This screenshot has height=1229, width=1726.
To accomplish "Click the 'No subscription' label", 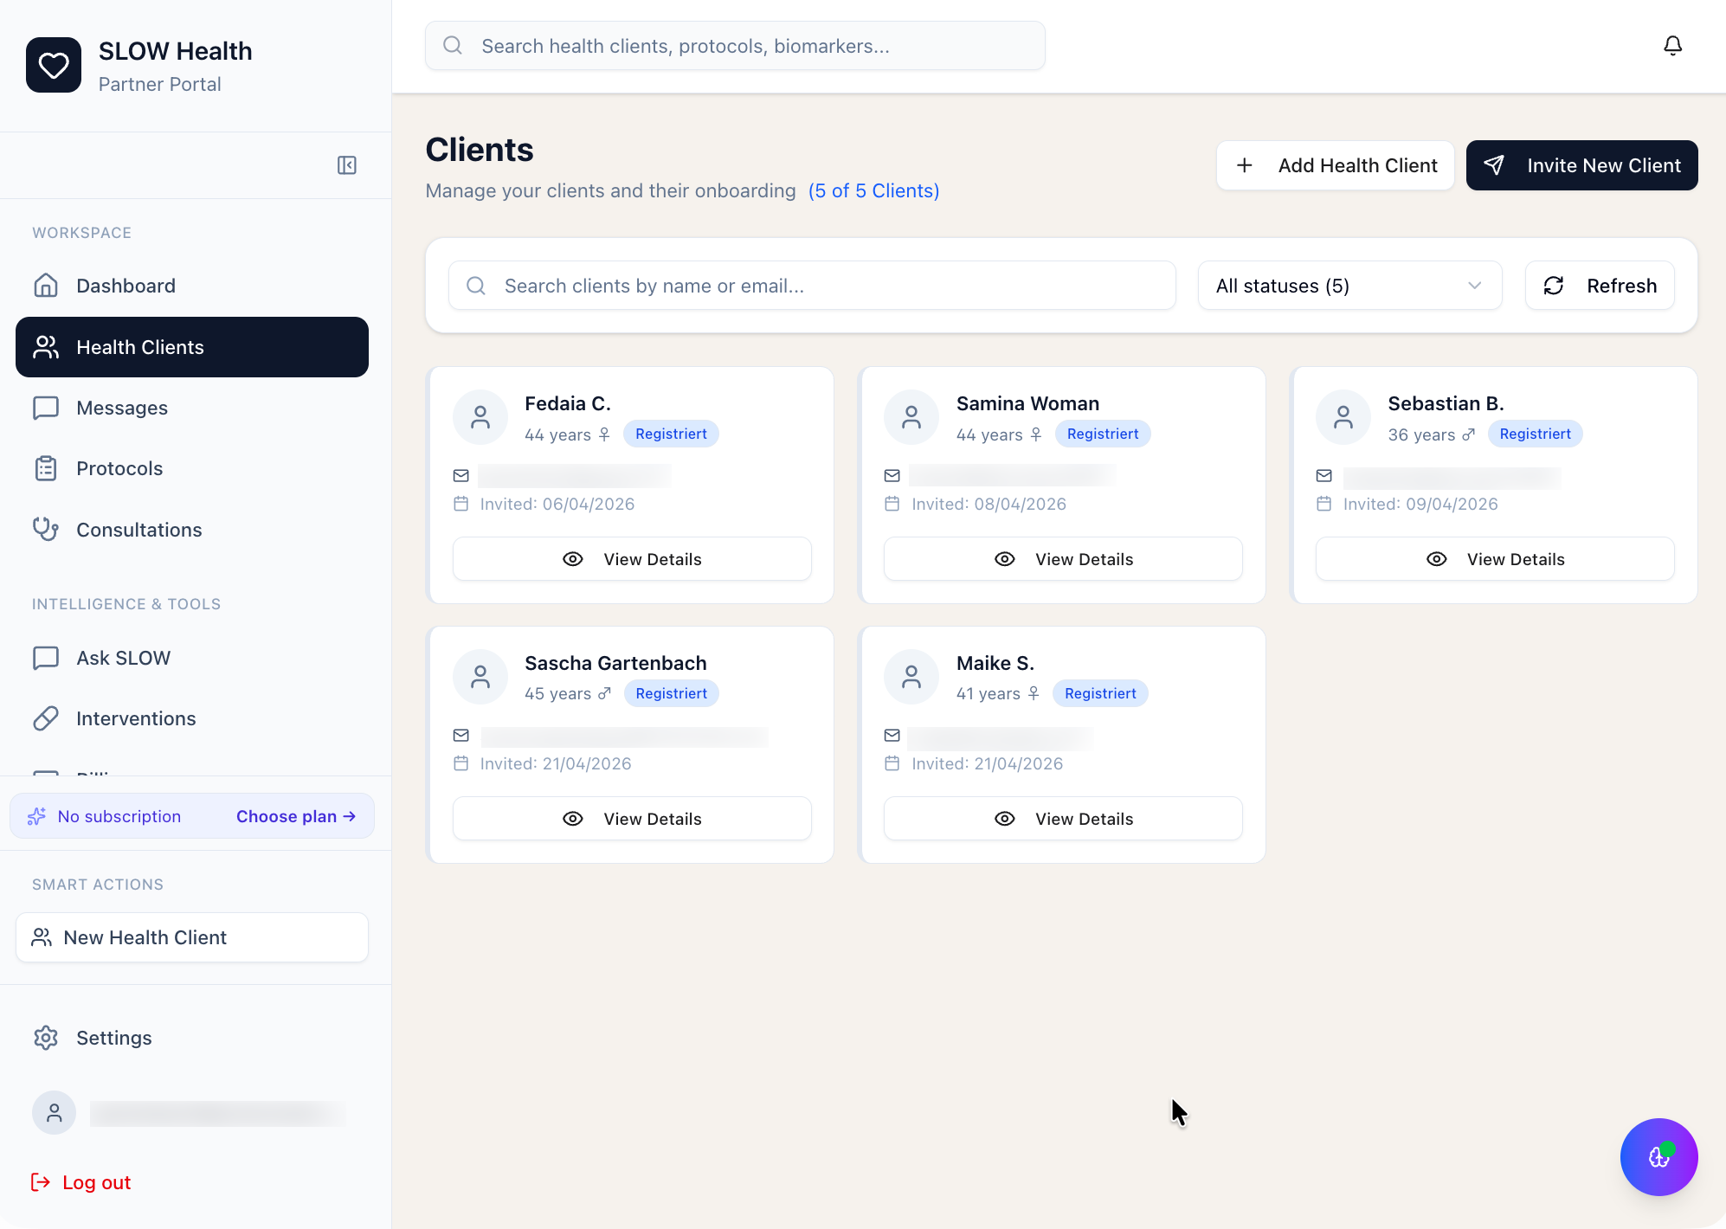I will 119,816.
